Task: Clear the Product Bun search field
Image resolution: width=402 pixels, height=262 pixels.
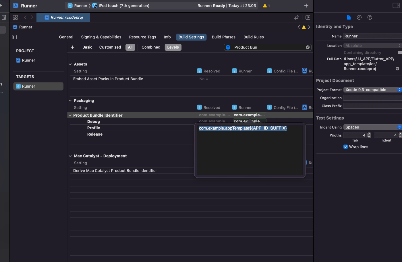Action: pyautogui.click(x=308, y=47)
